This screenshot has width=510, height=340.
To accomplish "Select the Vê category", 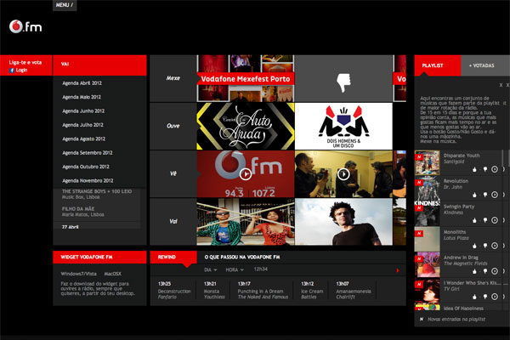I will point(173,173).
